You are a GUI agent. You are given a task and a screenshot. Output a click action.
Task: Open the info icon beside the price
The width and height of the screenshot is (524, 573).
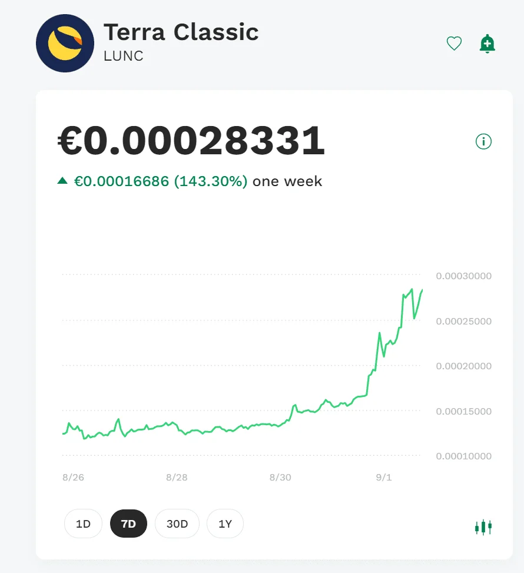pyautogui.click(x=483, y=141)
